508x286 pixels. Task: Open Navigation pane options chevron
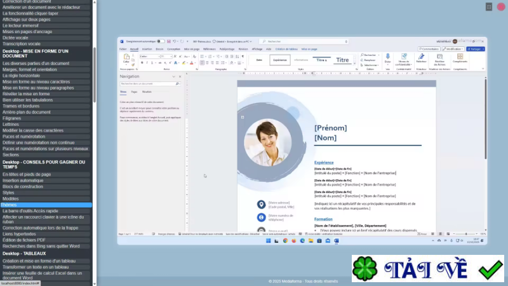point(173,76)
